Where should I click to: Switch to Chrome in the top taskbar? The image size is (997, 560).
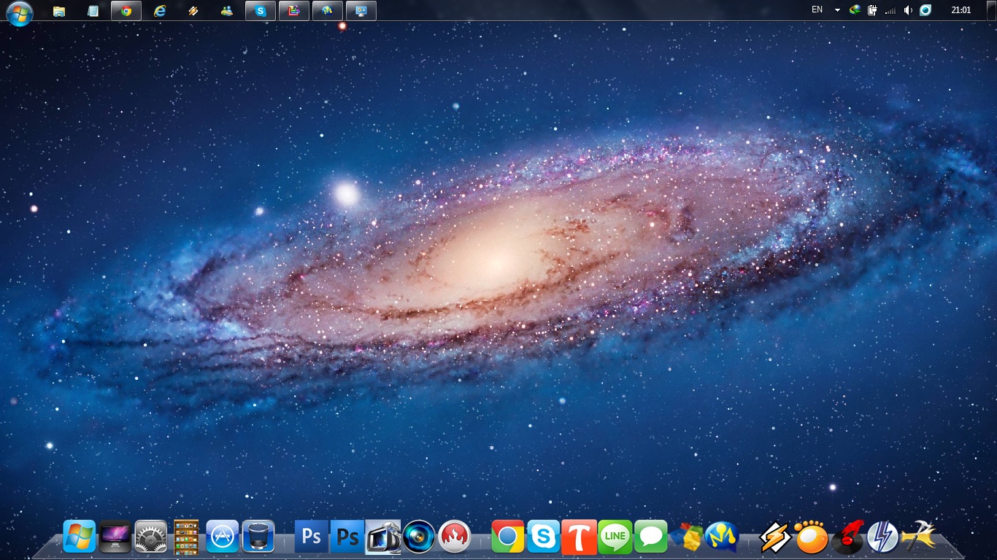[126, 11]
